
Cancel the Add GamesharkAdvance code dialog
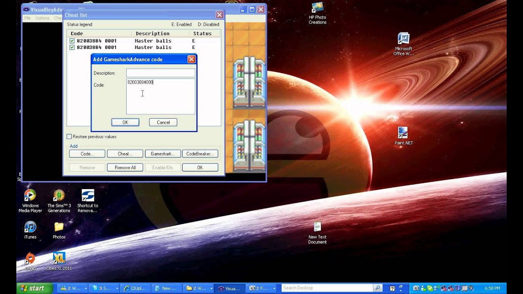[x=163, y=122]
